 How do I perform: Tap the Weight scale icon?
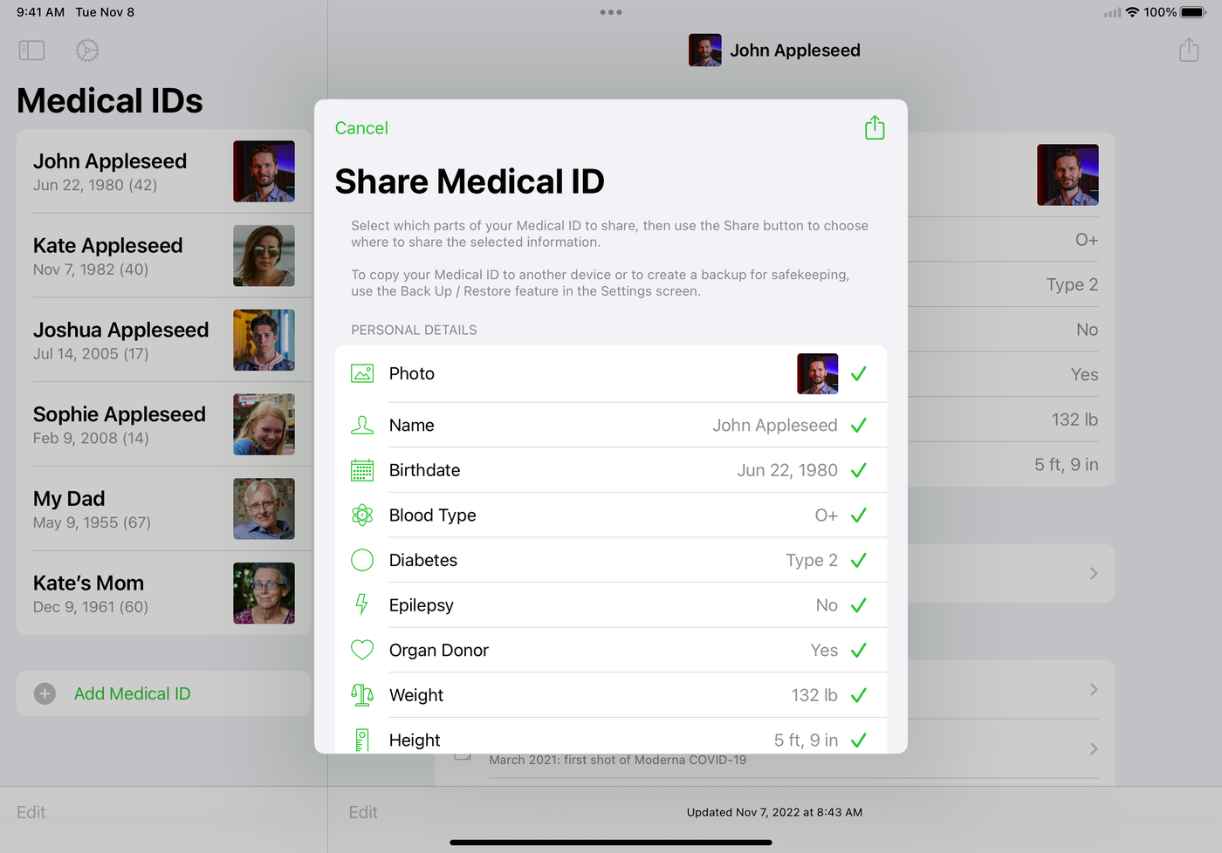coord(362,695)
